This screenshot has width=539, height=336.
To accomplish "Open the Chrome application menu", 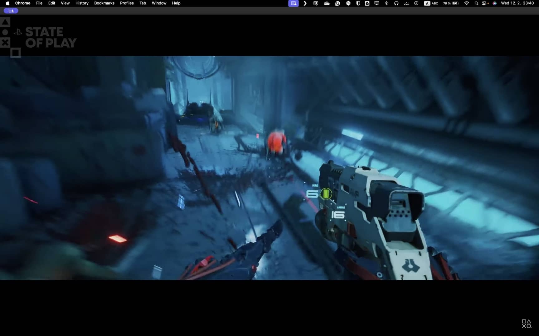I will [23, 3].
